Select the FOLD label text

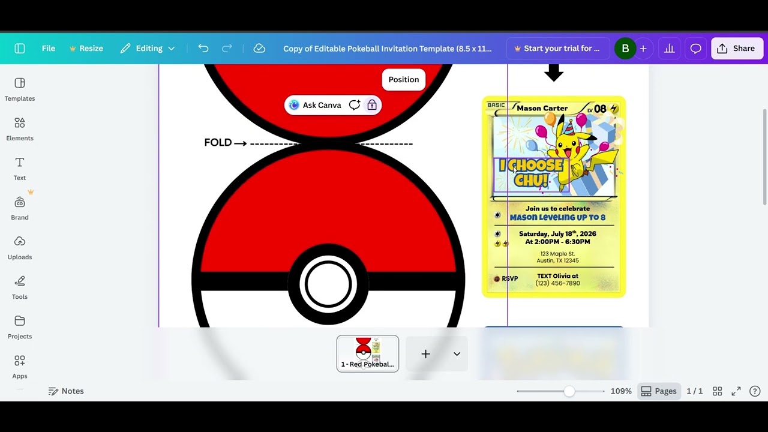(218, 143)
